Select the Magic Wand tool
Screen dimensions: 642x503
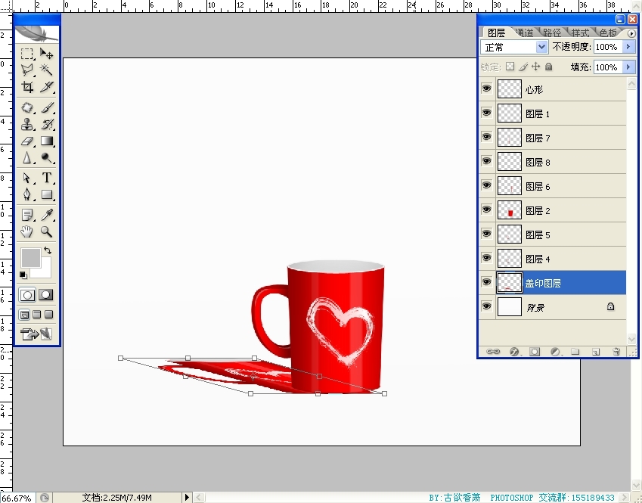coord(47,70)
